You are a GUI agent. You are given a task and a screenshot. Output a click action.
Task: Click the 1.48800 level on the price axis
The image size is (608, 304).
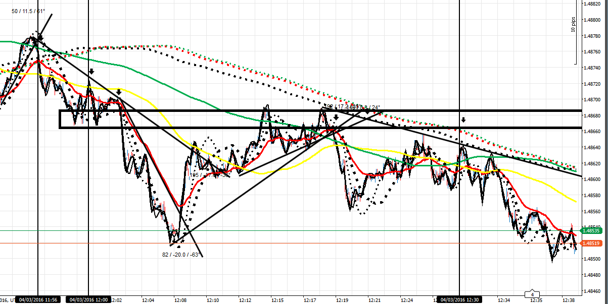click(x=592, y=20)
